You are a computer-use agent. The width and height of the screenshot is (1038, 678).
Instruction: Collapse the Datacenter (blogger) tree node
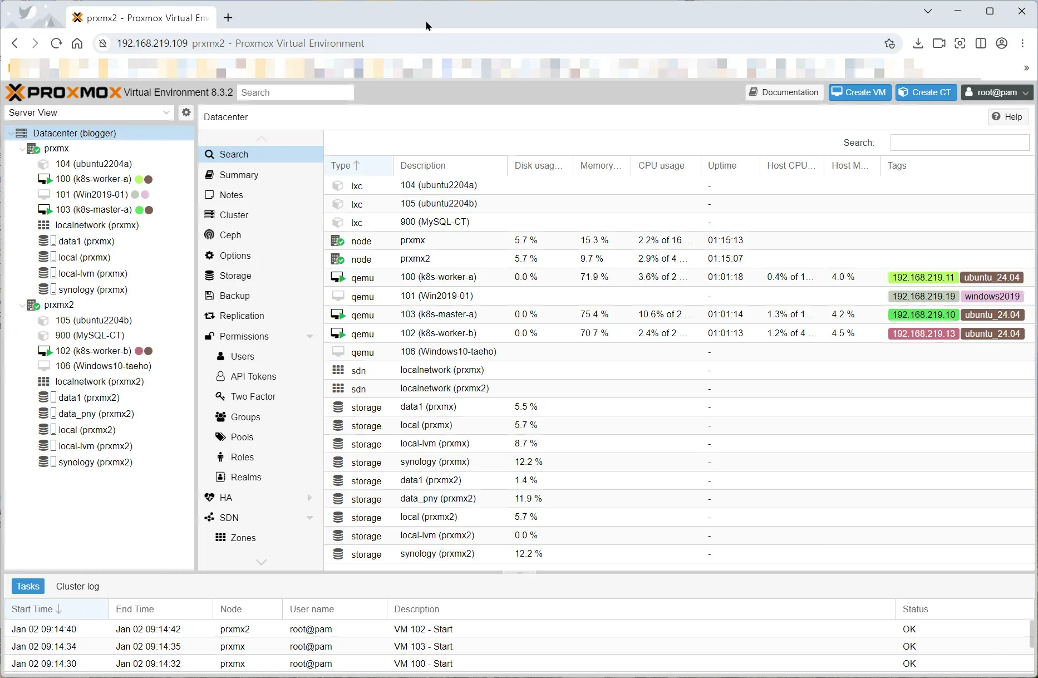point(12,133)
